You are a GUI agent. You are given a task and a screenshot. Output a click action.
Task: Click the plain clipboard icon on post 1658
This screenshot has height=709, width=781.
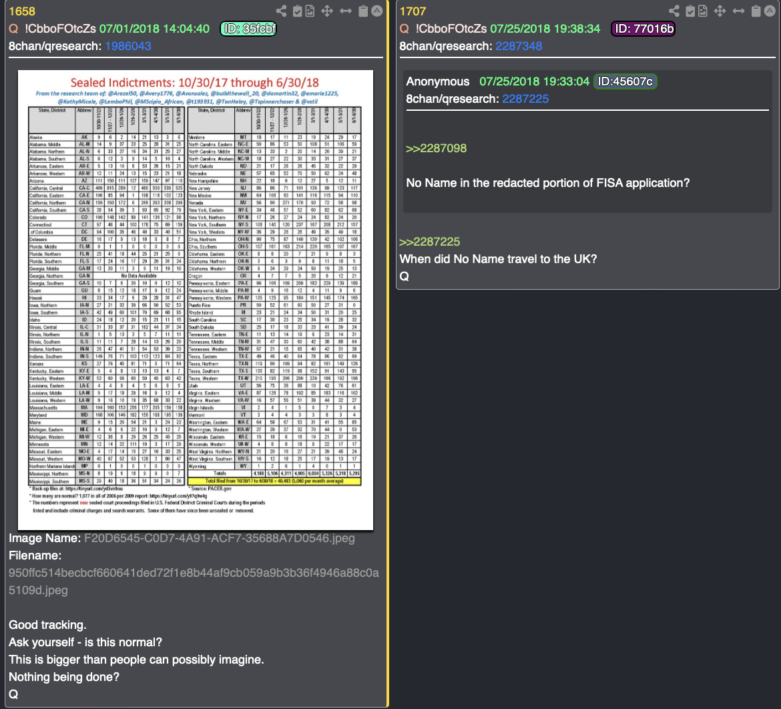click(364, 11)
